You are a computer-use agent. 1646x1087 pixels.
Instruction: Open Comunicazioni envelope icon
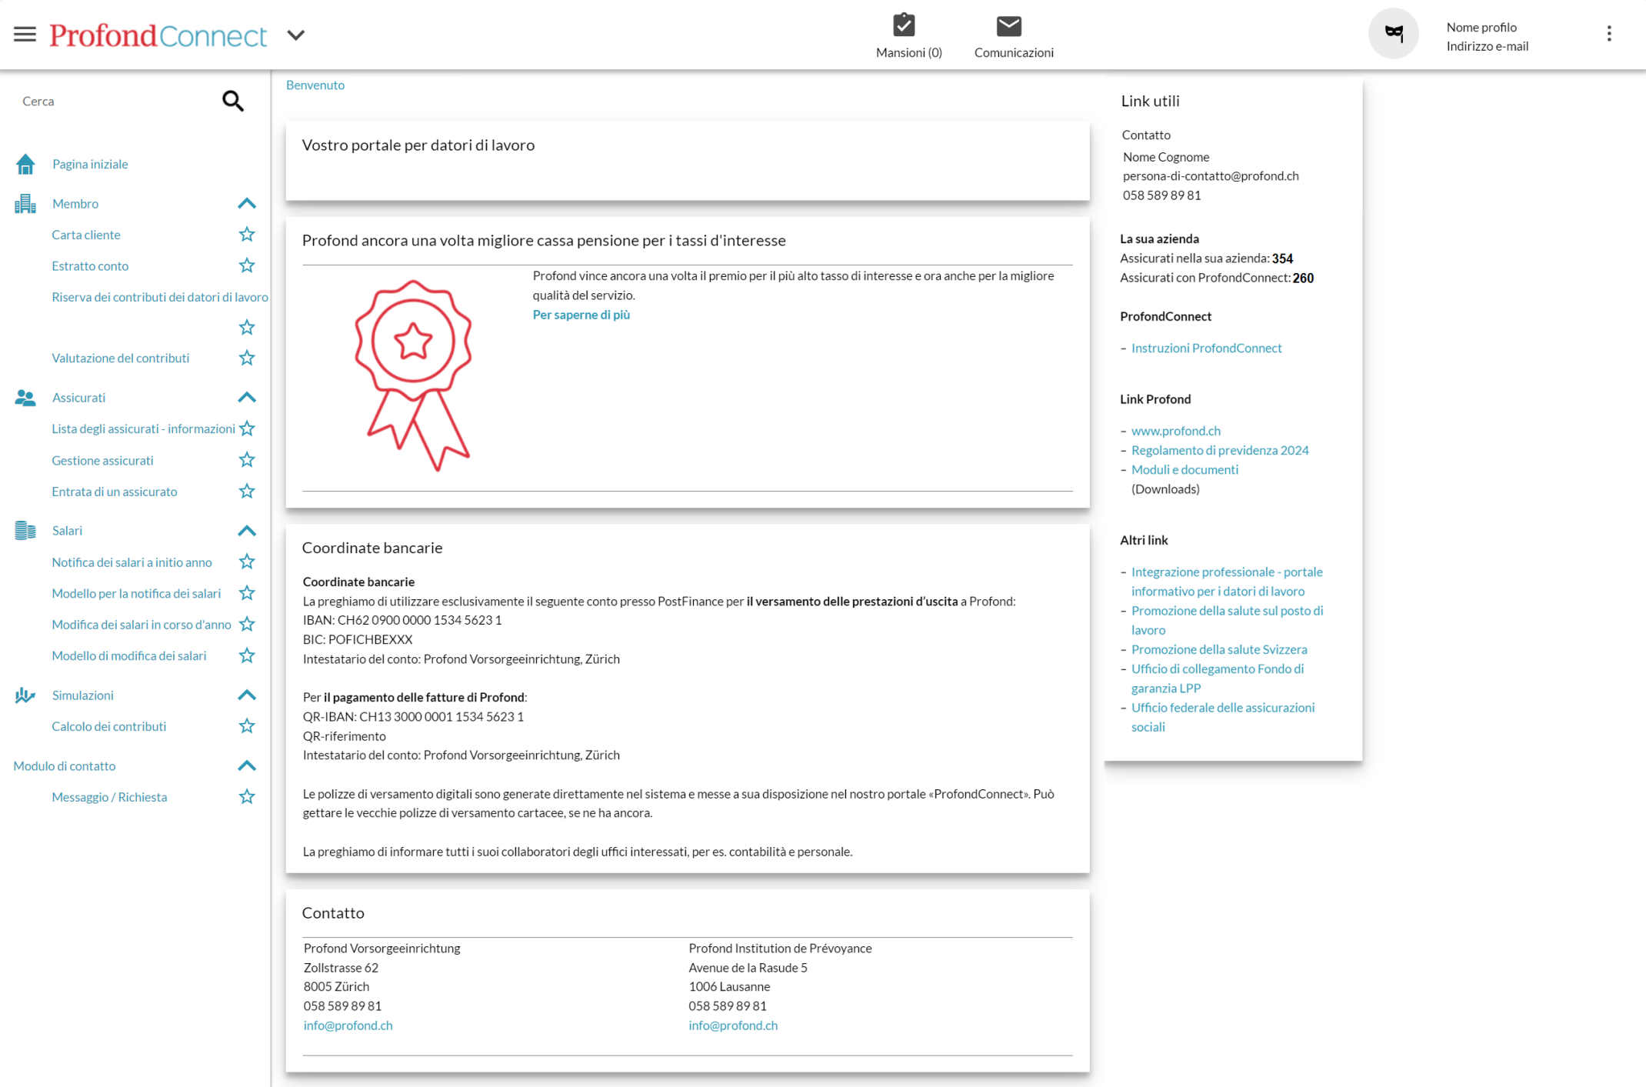[1008, 26]
